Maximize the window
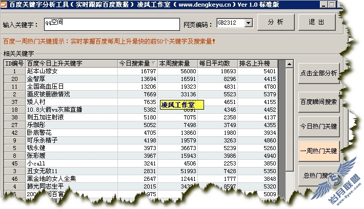The image size is (364, 209). 332,5
